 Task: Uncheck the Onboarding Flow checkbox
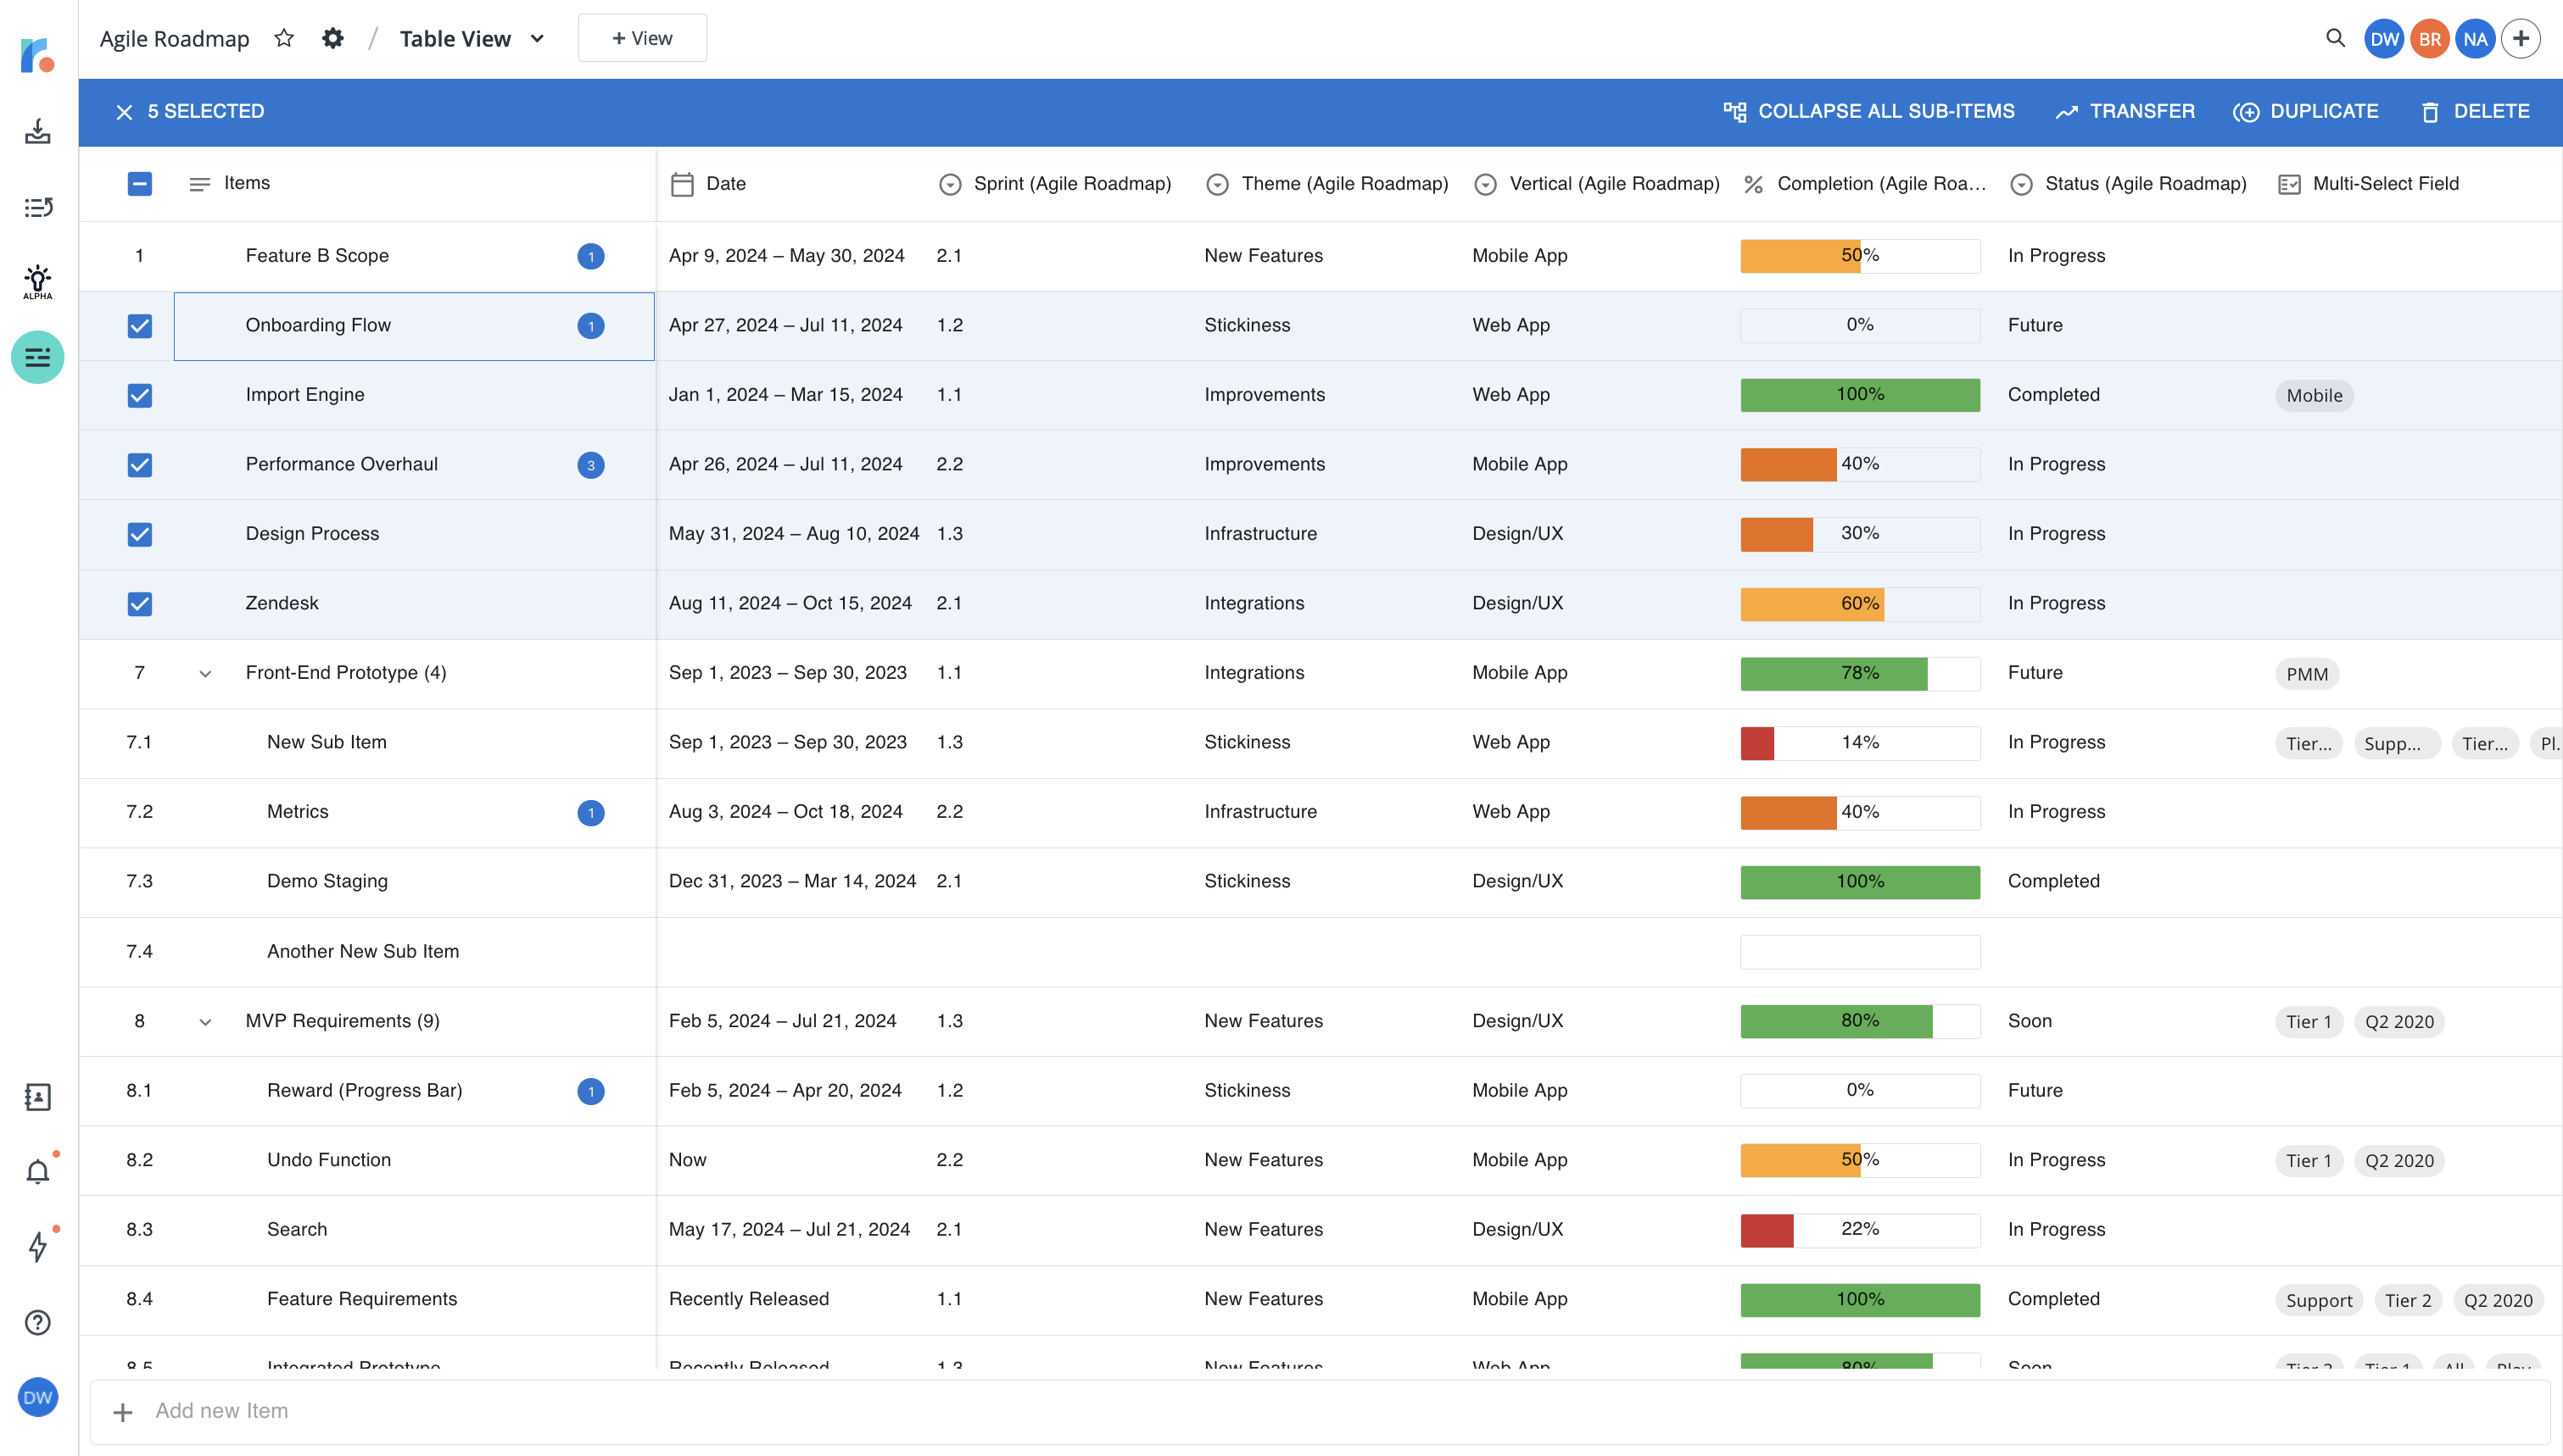point(140,326)
